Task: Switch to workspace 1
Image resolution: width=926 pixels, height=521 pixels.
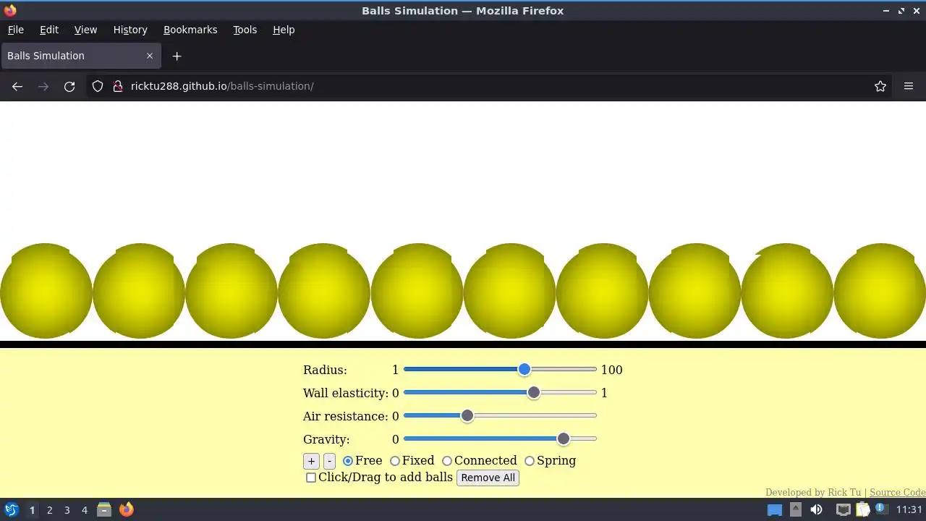Action: (x=32, y=509)
